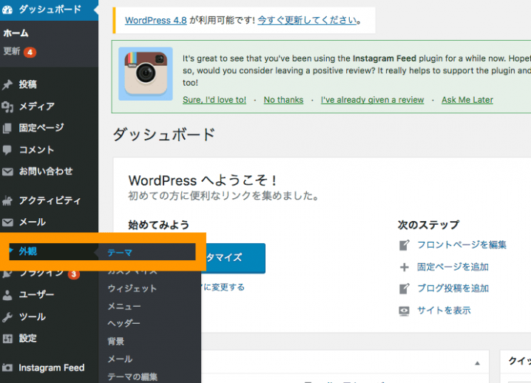Open ヘッダー in the appearance submenu

124,324
